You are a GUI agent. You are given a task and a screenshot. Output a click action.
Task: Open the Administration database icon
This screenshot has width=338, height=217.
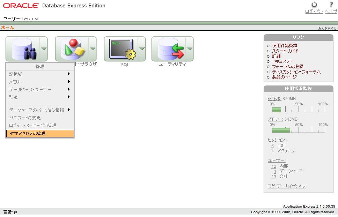pyautogui.click(x=23, y=49)
